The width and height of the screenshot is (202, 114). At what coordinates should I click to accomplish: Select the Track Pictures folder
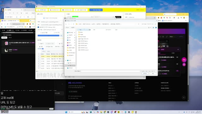click(82, 37)
